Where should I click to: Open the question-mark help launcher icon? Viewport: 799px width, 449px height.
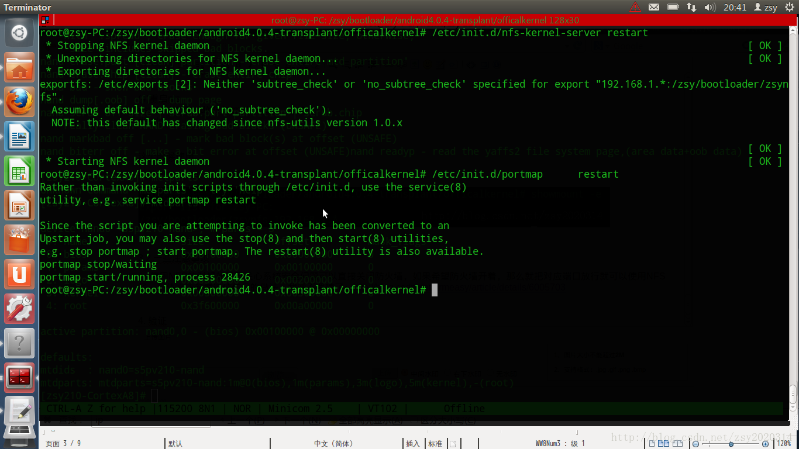pyautogui.click(x=19, y=344)
